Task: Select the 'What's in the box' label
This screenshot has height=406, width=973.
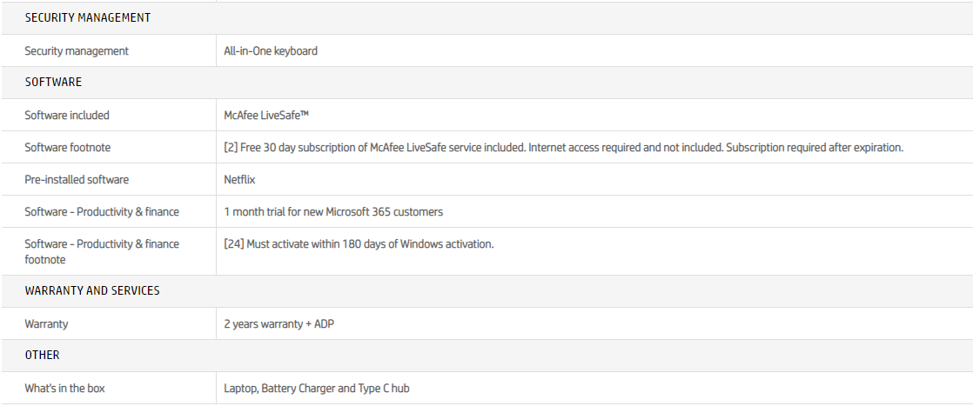Action: [64, 389]
